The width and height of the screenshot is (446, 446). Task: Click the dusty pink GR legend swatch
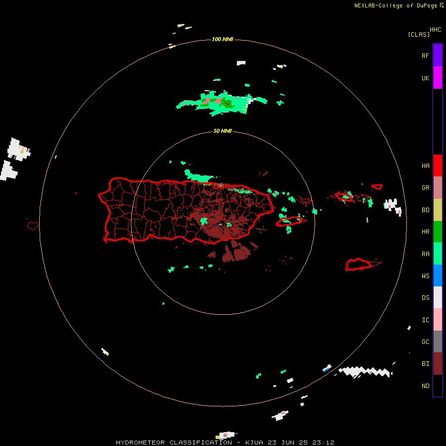(x=438, y=188)
